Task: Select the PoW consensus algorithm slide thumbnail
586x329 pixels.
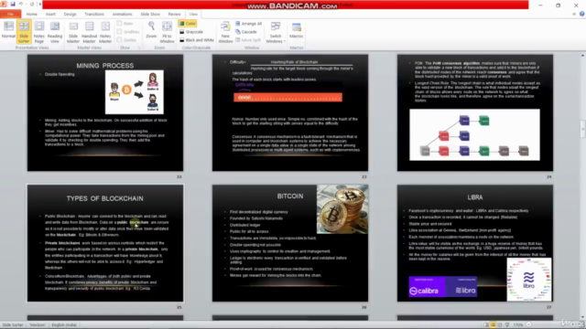Action: [475, 112]
